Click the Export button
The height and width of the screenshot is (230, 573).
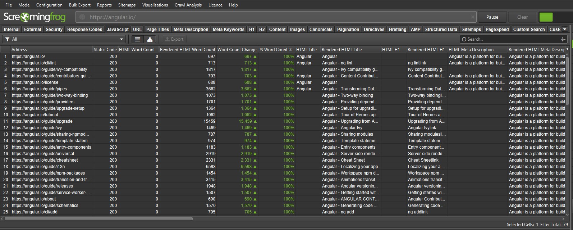(x=174, y=39)
